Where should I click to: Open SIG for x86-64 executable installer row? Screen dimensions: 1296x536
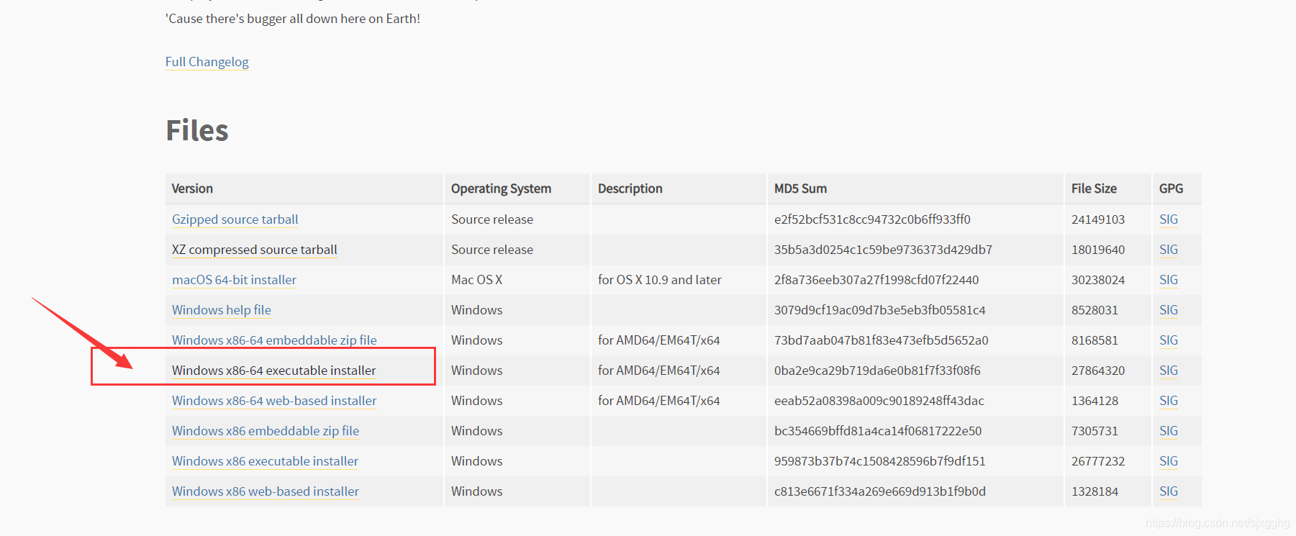tap(1169, 371)
